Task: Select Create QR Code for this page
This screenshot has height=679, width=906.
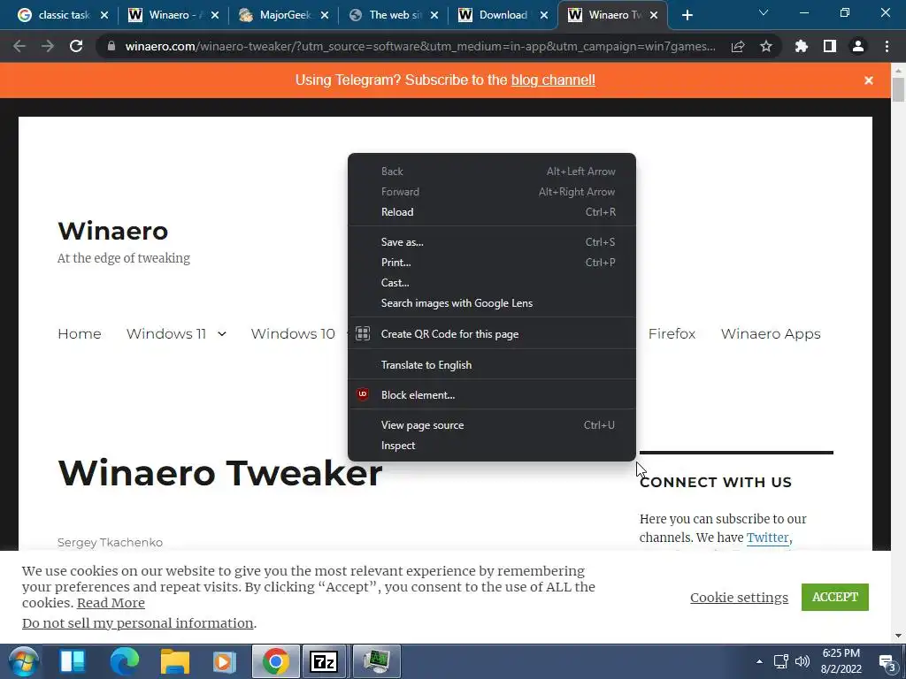Action: [x=492, y=333]
